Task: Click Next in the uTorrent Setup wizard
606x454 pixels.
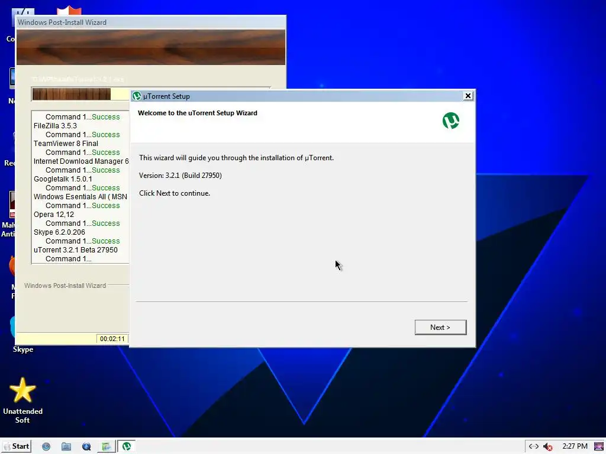Action: click(440, 327)
